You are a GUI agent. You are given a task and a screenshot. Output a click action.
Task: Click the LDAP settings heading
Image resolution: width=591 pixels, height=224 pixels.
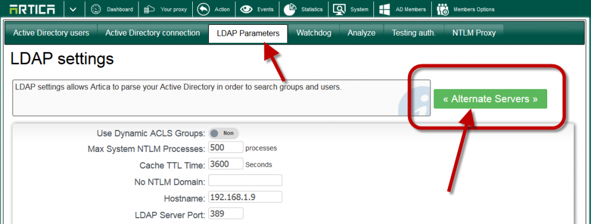tap(62, 59)
